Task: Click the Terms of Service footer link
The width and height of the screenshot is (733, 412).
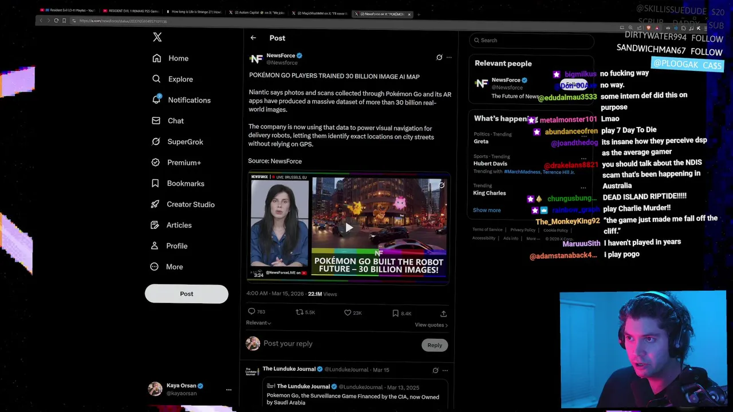Action: pos(487,229)
